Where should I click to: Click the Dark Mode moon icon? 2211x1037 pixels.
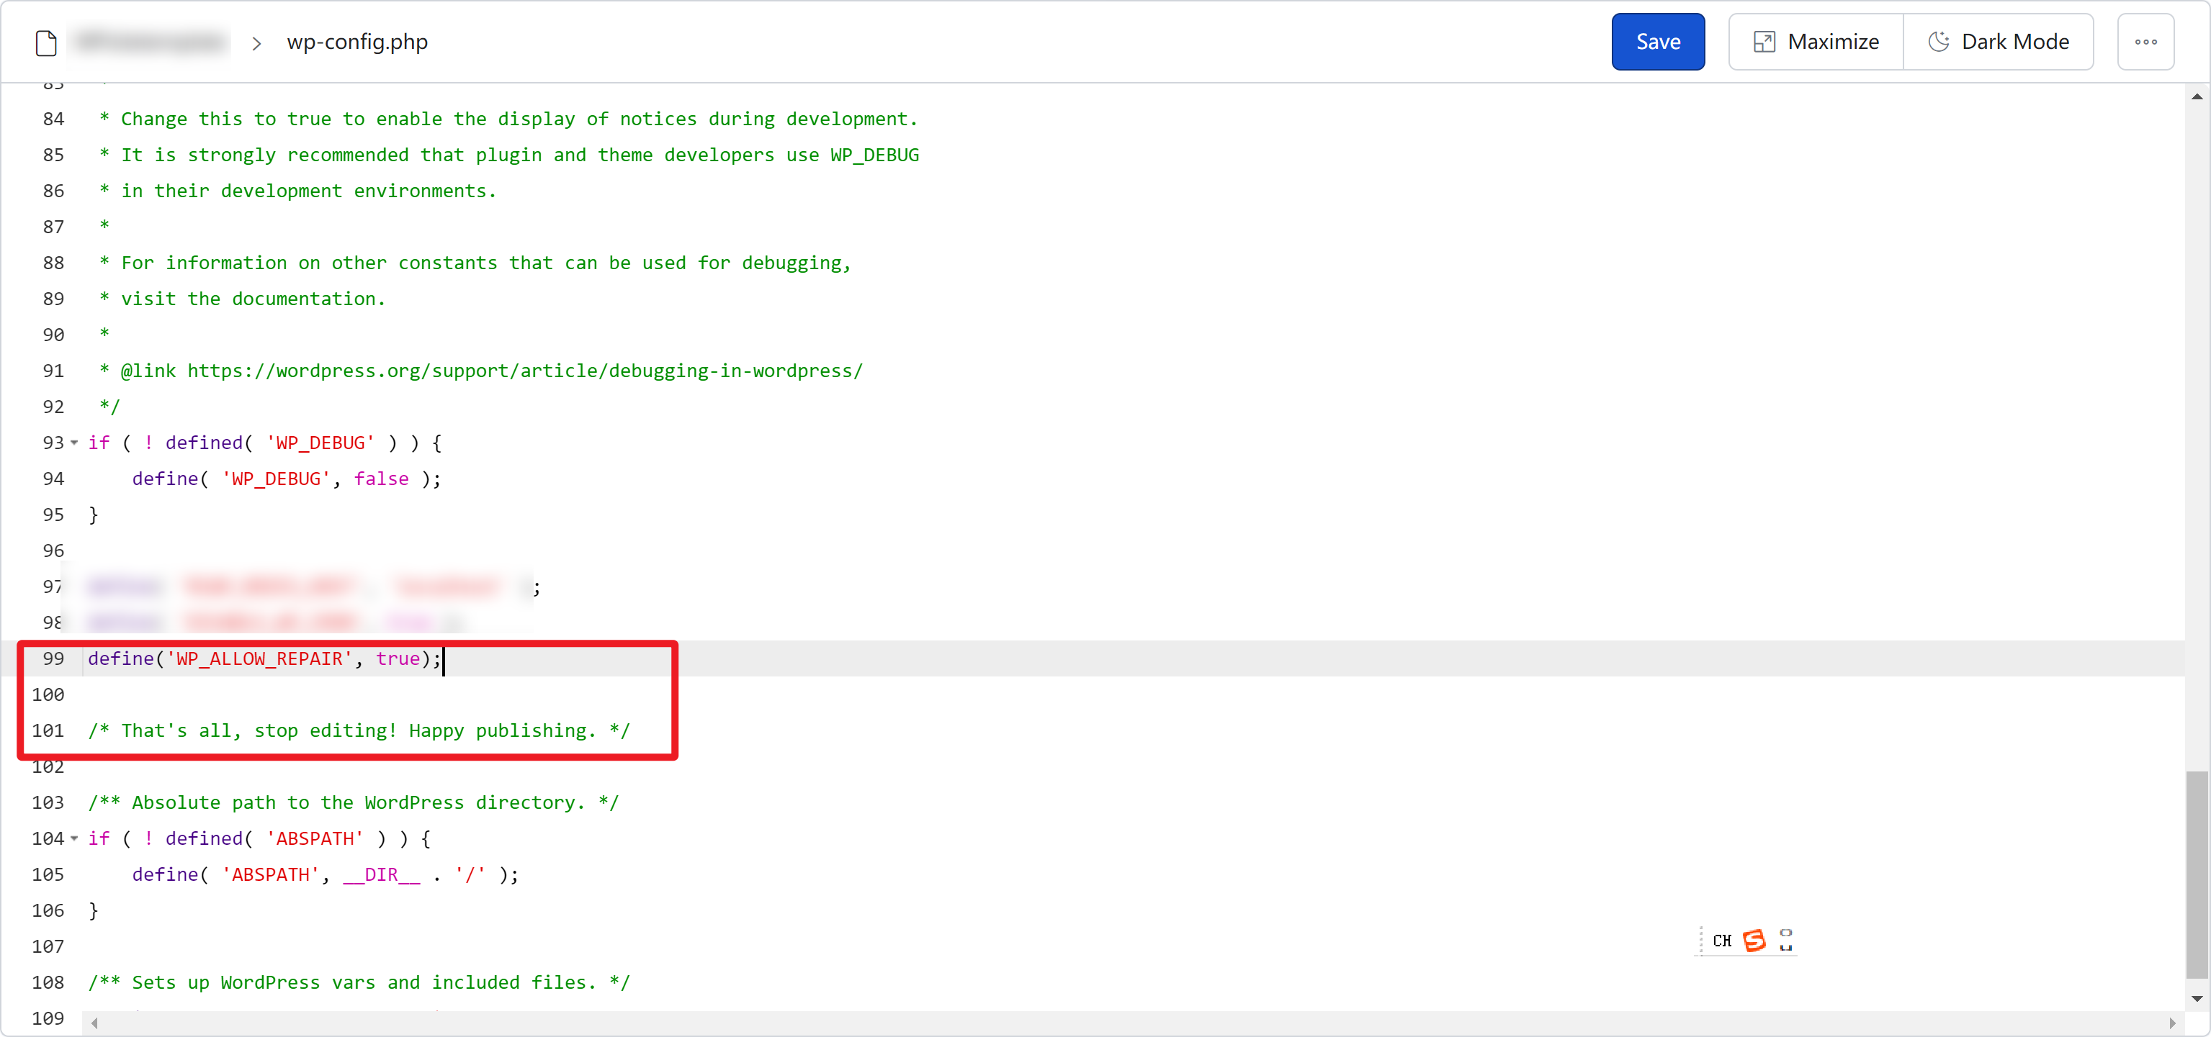tap(1939, 41)
